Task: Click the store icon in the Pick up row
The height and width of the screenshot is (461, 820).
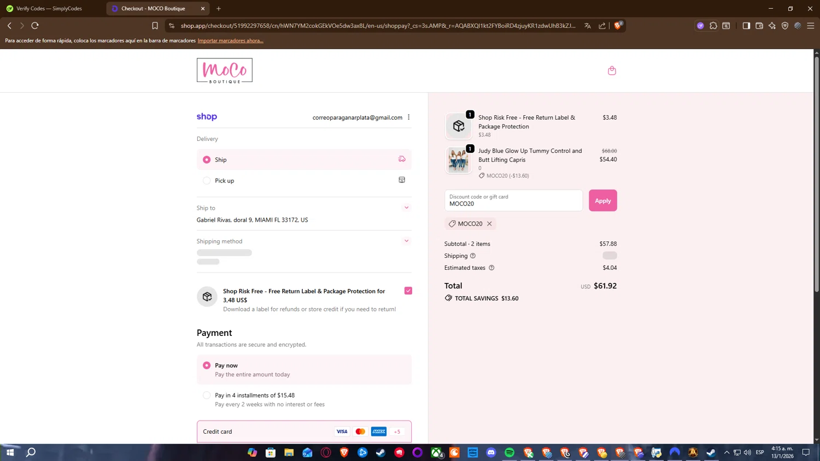Action: point(402,180)
